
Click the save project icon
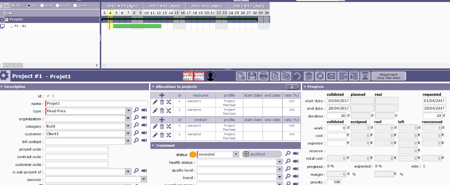pos(252,76)
